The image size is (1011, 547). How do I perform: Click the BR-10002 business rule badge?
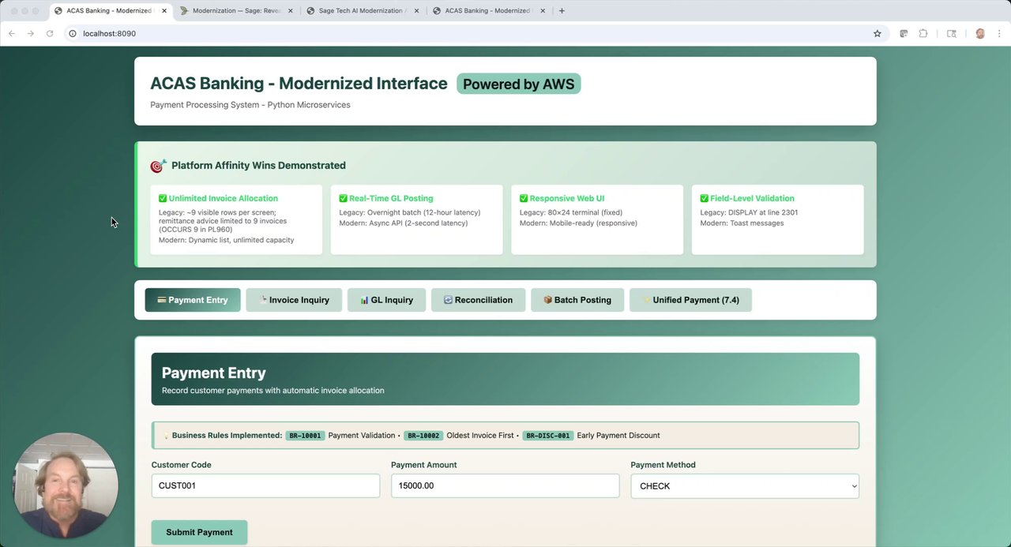[423, 436]
